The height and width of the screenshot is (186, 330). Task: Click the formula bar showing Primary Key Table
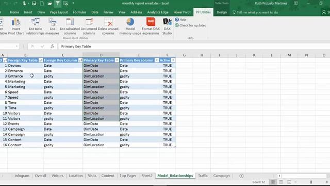(x=194, y=46)
